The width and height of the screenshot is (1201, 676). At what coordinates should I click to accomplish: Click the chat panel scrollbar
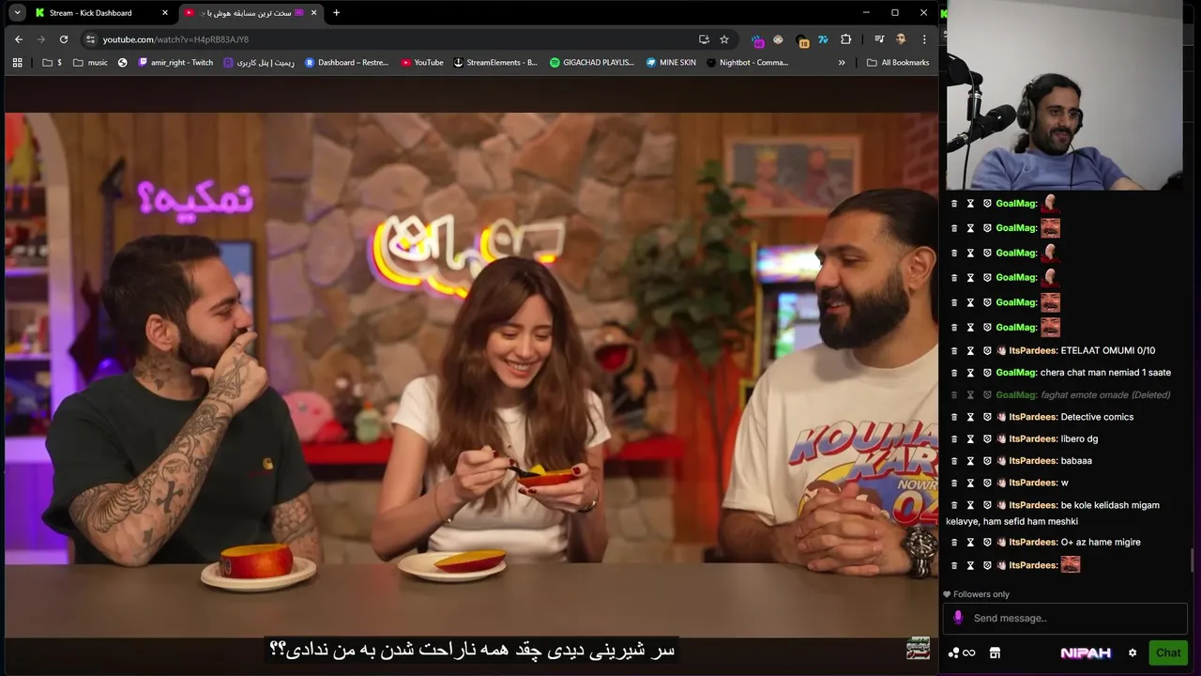tap(1193, 559)
